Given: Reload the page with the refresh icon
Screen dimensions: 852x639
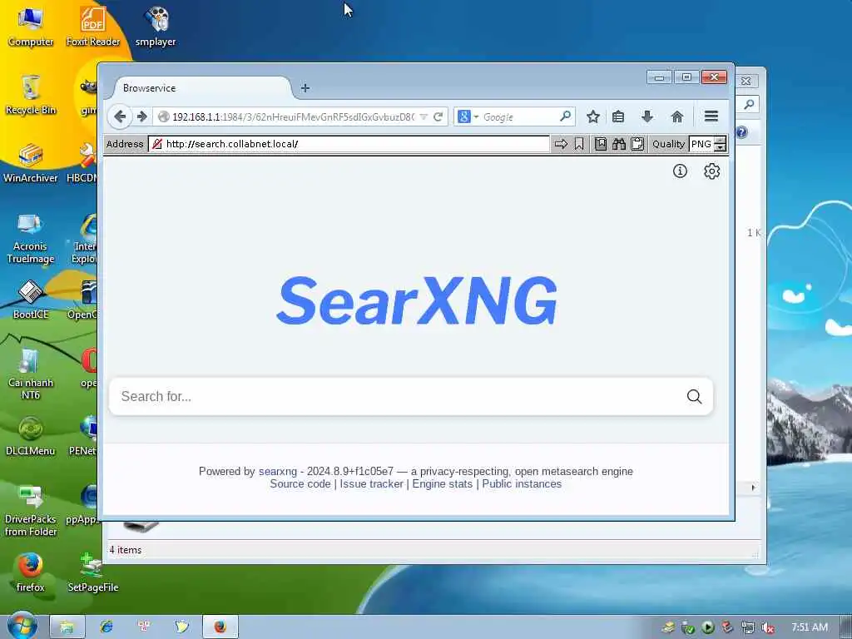Looking at the screenshot, I should coord(438,116).
